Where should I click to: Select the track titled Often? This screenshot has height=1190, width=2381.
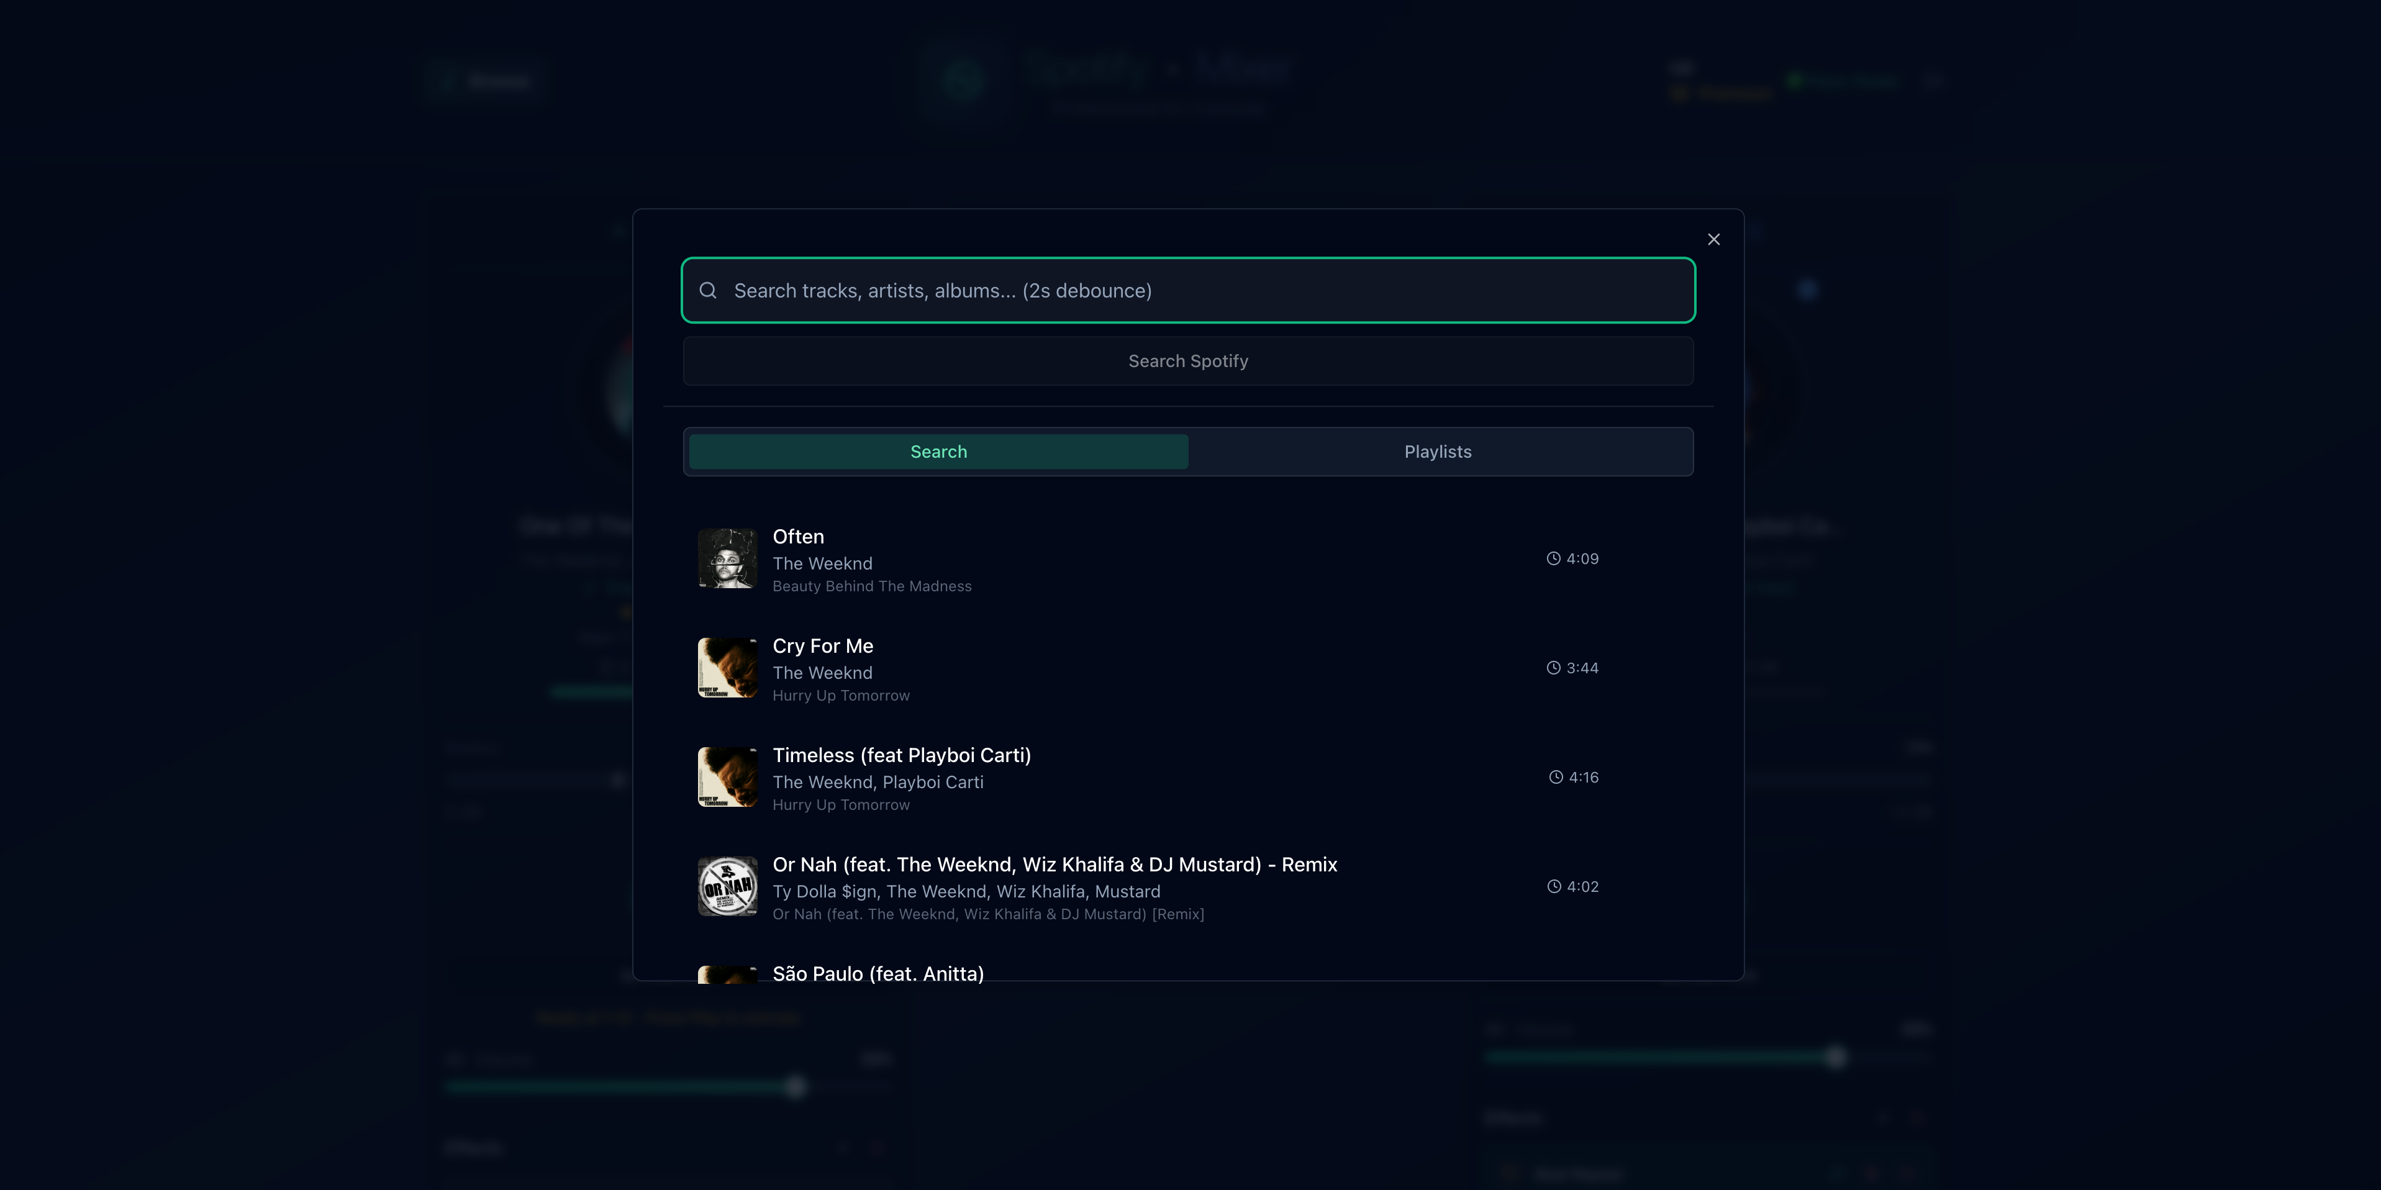[797, 536]
